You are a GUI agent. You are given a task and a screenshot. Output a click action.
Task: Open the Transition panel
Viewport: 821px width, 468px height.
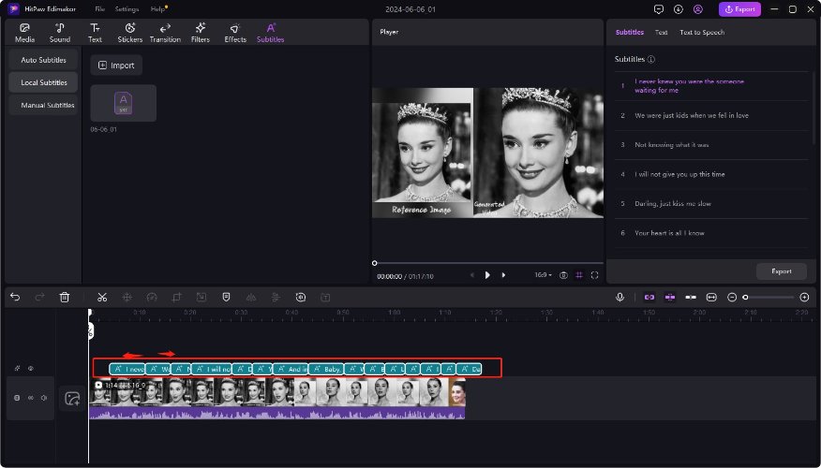[165, 33]
